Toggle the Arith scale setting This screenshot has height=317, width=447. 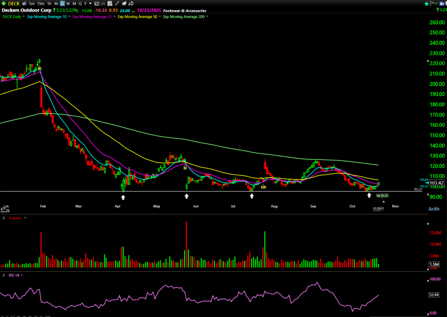434,209
